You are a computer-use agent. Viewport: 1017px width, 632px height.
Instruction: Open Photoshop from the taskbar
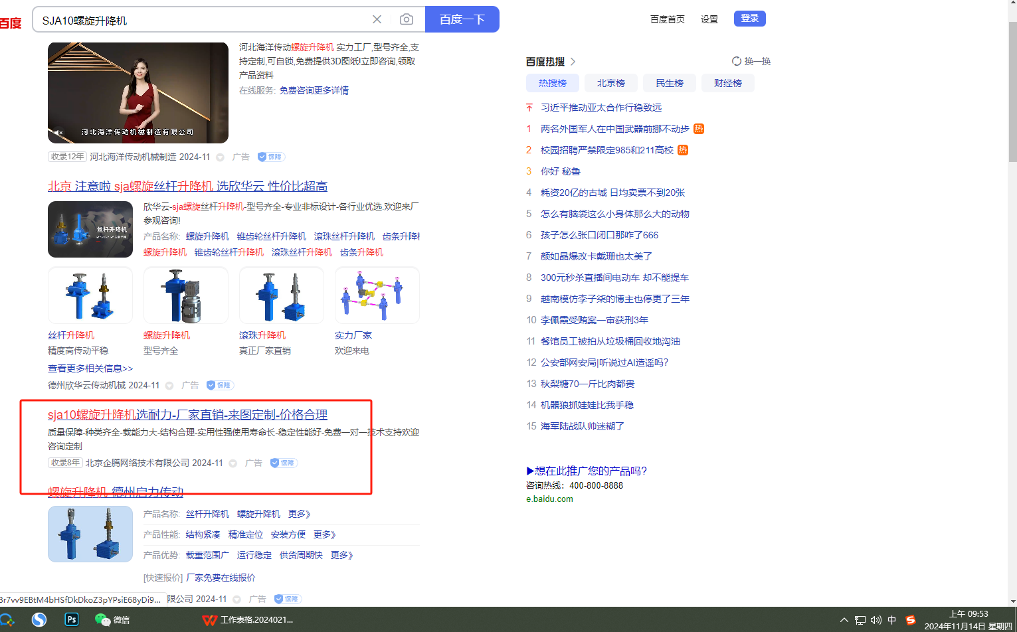71,619
